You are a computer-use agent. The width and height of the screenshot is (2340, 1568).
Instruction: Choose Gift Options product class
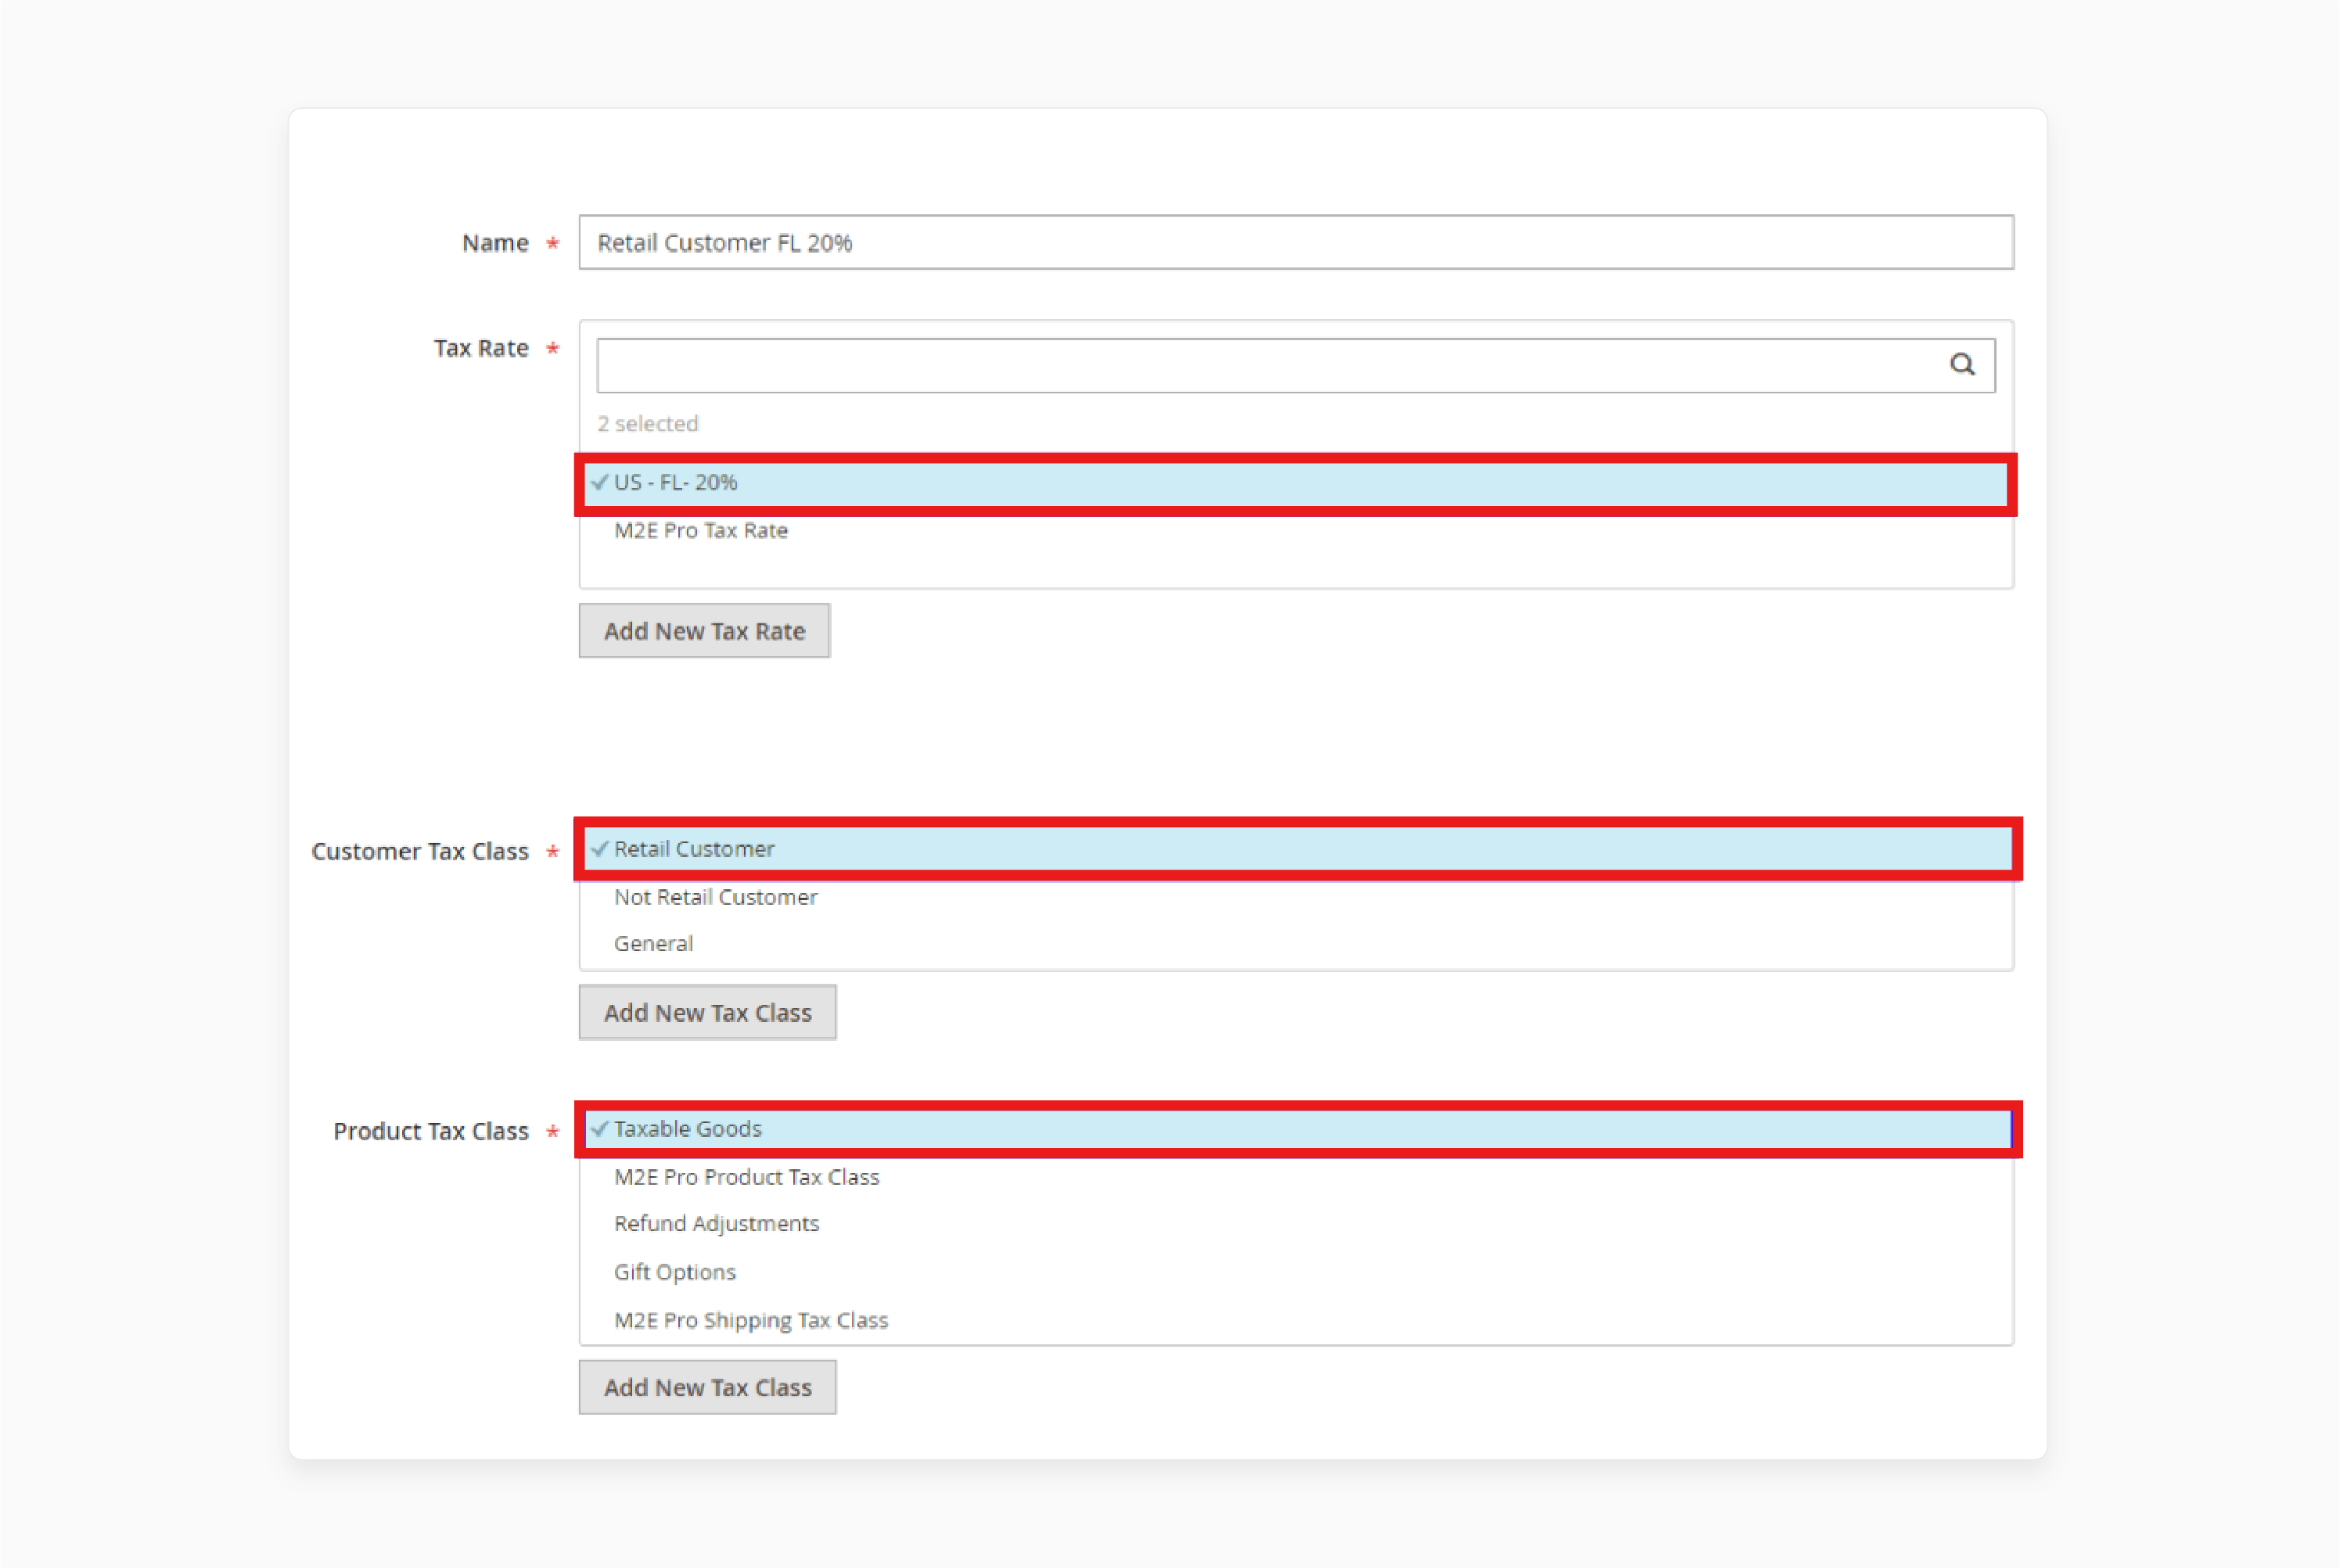[1298, 1272]
